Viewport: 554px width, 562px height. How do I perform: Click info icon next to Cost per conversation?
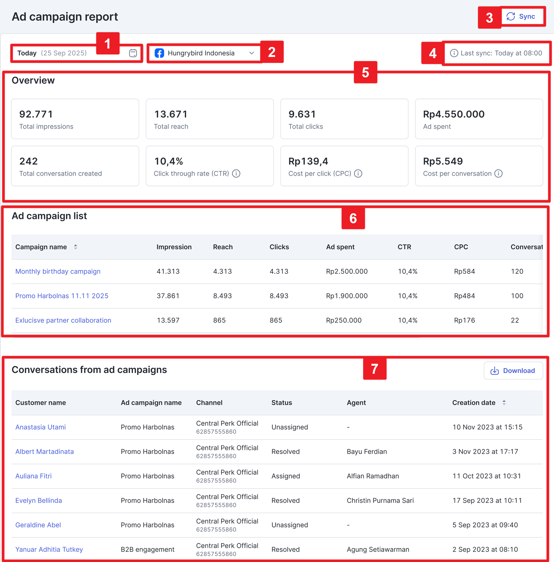498,174
